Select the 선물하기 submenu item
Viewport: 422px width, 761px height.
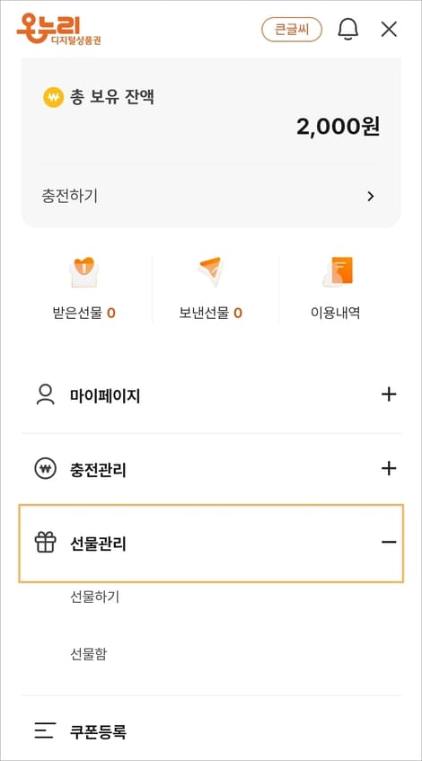pos(94,597)
